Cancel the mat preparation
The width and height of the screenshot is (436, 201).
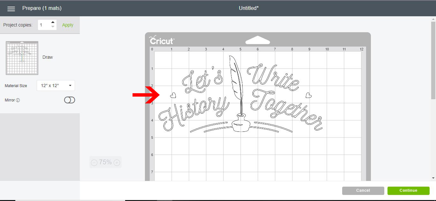363,190
